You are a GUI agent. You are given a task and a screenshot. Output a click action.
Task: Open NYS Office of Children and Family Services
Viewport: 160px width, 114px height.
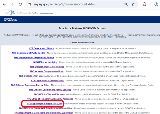click(50, 90)
